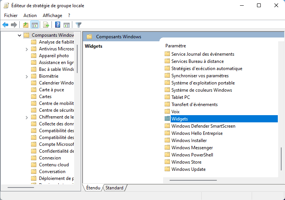
Task: Expand the Chiffrement de lecteur node
Action: coord(27,117)
